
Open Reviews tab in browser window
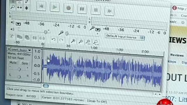point(177,55)
